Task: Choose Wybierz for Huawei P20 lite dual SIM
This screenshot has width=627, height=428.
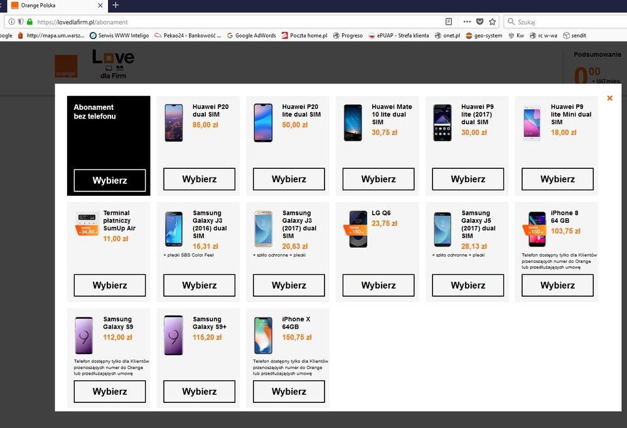Action: [289, 179]
